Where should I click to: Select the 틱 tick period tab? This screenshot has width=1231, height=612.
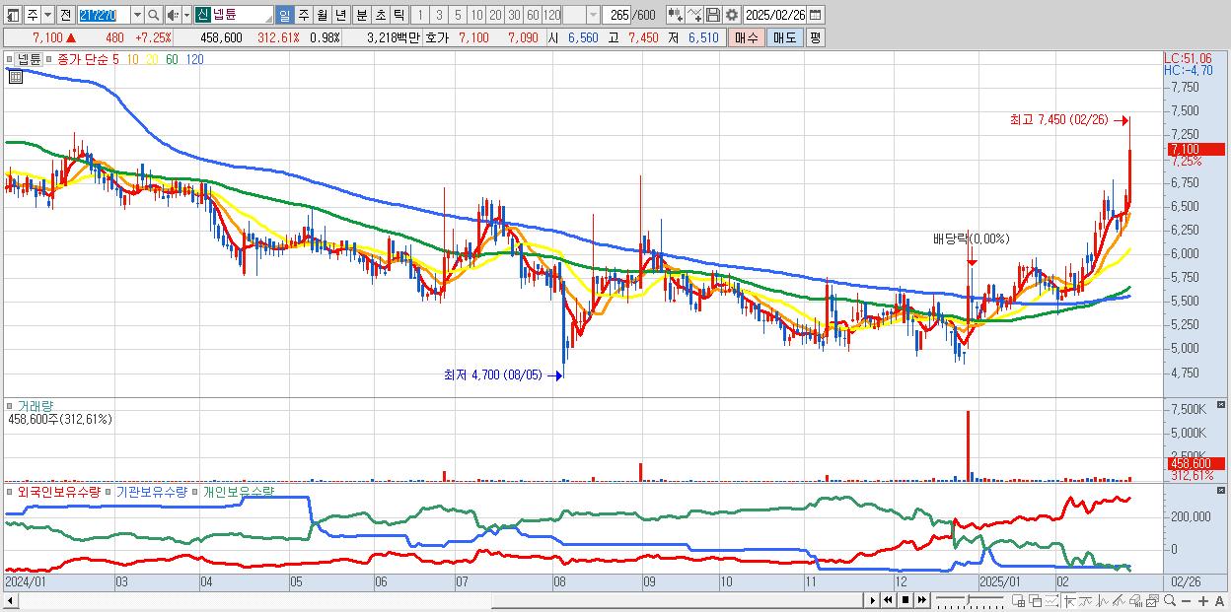[398, 15]
